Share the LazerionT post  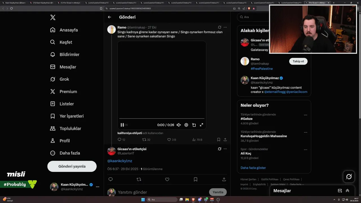tap(224, 179)
